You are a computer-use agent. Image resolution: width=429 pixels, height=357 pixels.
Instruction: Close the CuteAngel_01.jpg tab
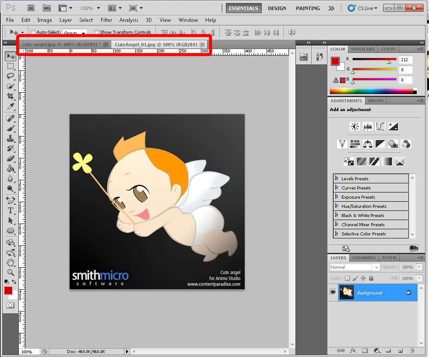click(202, 45)
